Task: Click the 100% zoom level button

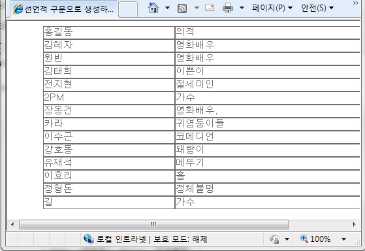Action: pyautogui.click(x=320, y=239)
